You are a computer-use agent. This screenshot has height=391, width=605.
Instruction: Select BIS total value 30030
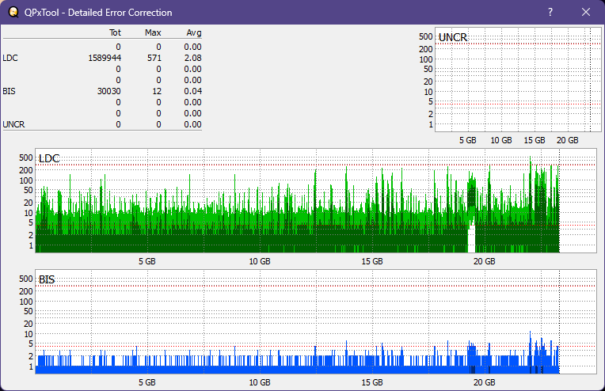(x=108, y=91)
